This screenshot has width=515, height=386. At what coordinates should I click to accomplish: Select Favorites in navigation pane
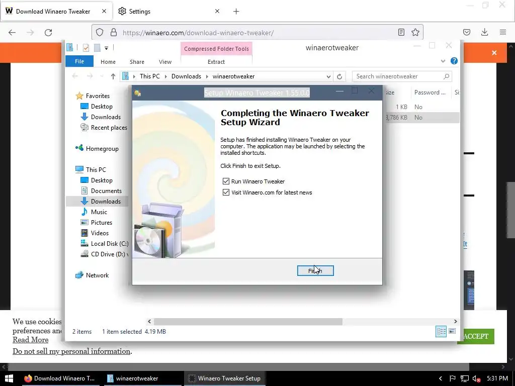[98, 96]
